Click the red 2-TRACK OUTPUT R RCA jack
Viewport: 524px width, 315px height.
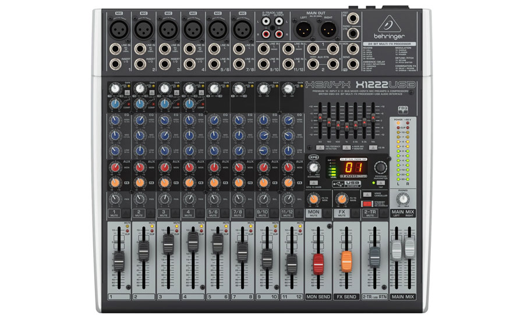tap(279, 34)
